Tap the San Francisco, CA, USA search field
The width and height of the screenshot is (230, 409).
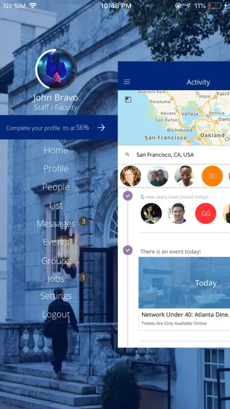click(174, 155)
